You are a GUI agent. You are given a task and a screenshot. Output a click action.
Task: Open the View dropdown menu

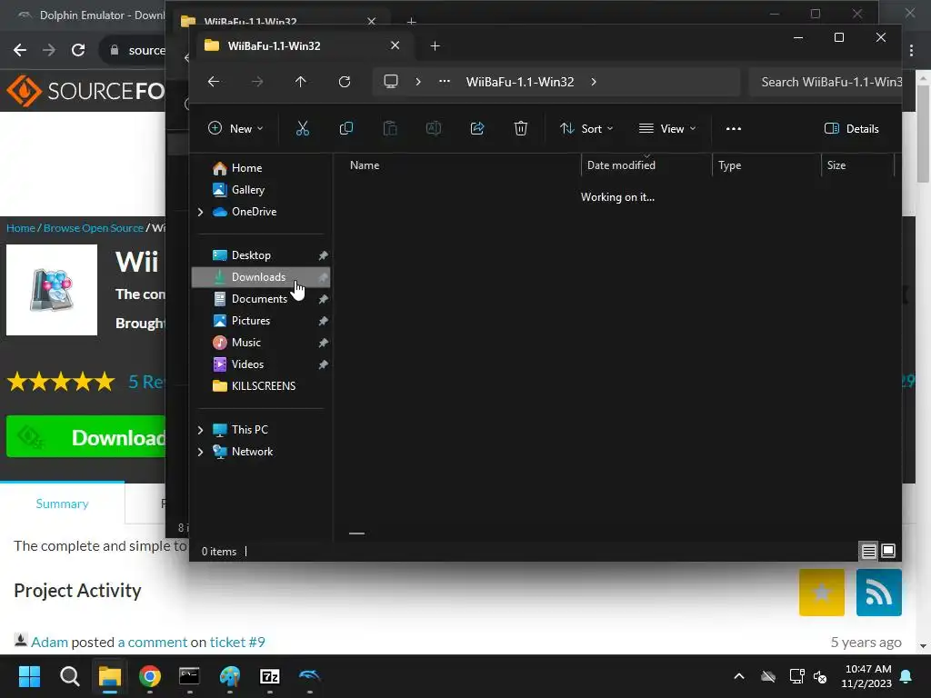click(x=666, y=128)
